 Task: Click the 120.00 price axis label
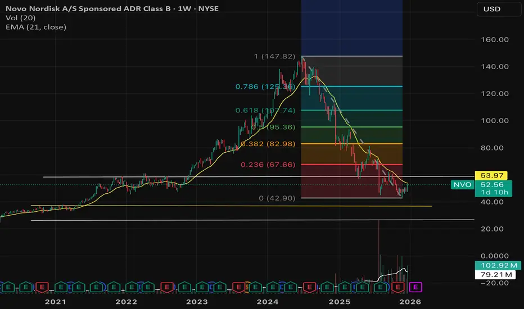(495, 94)
